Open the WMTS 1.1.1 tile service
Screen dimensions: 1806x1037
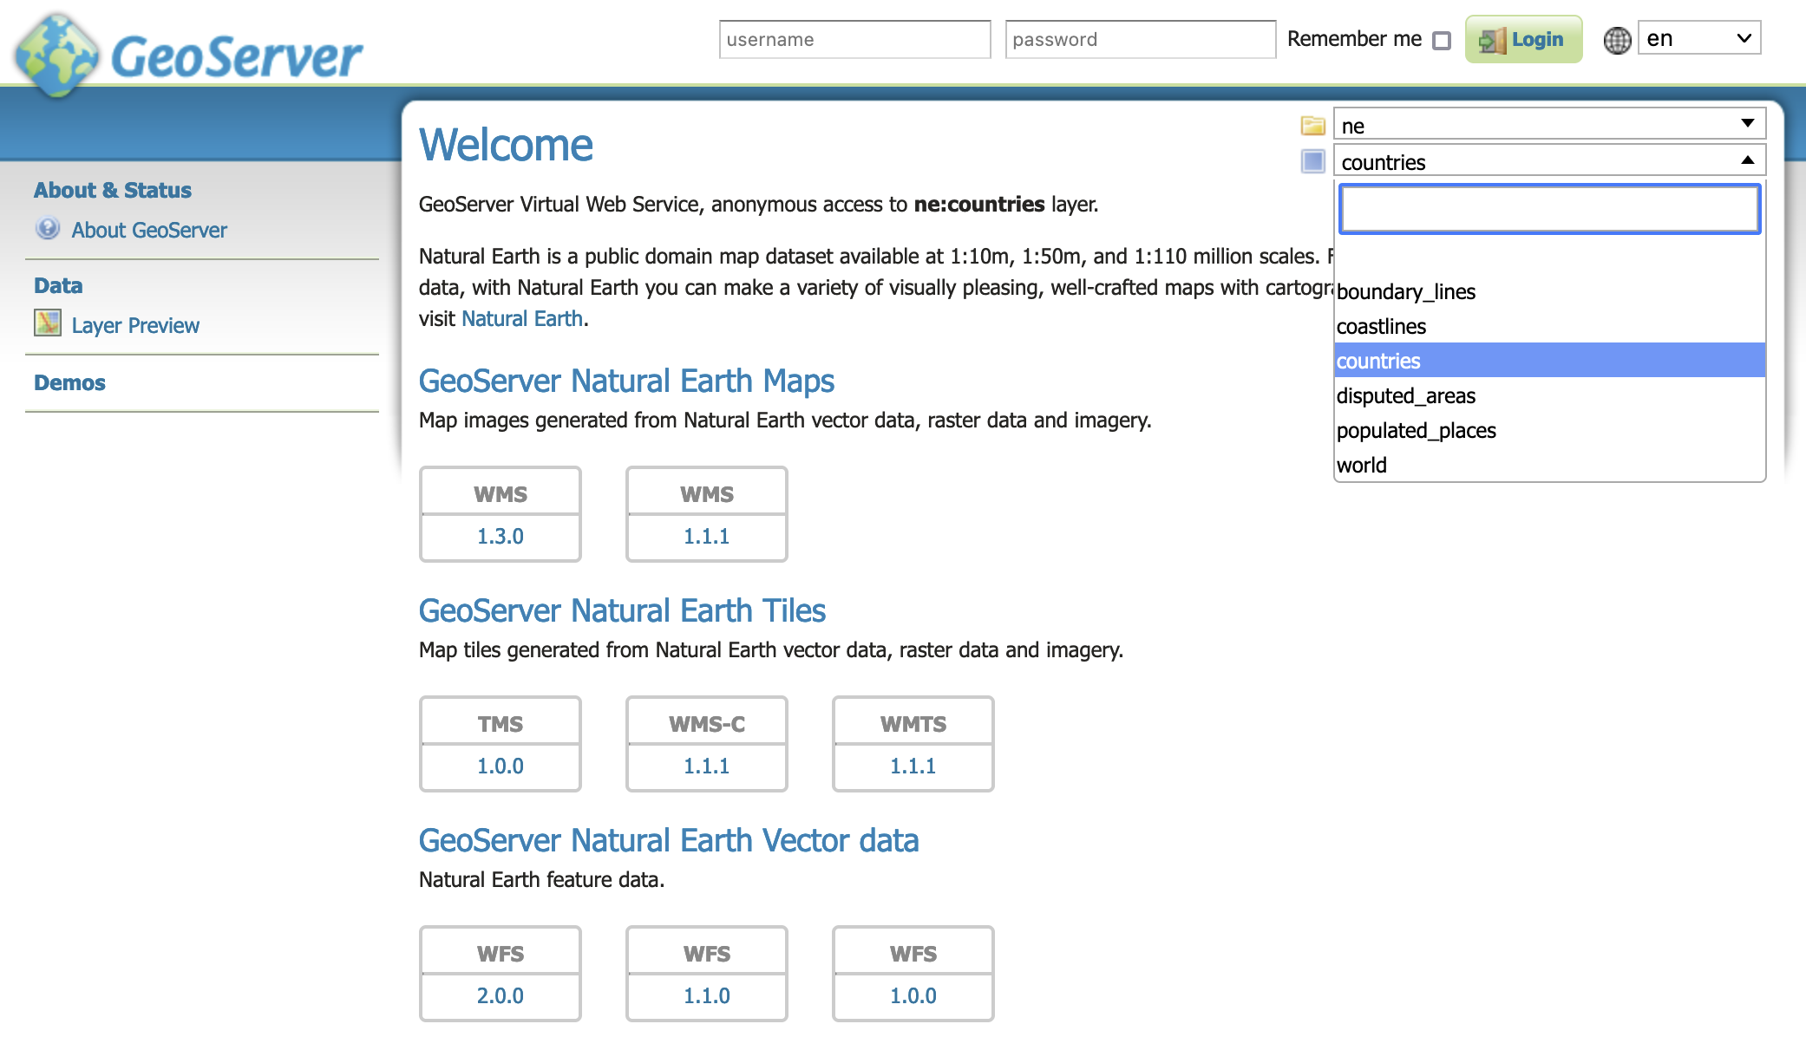(913, 766)
